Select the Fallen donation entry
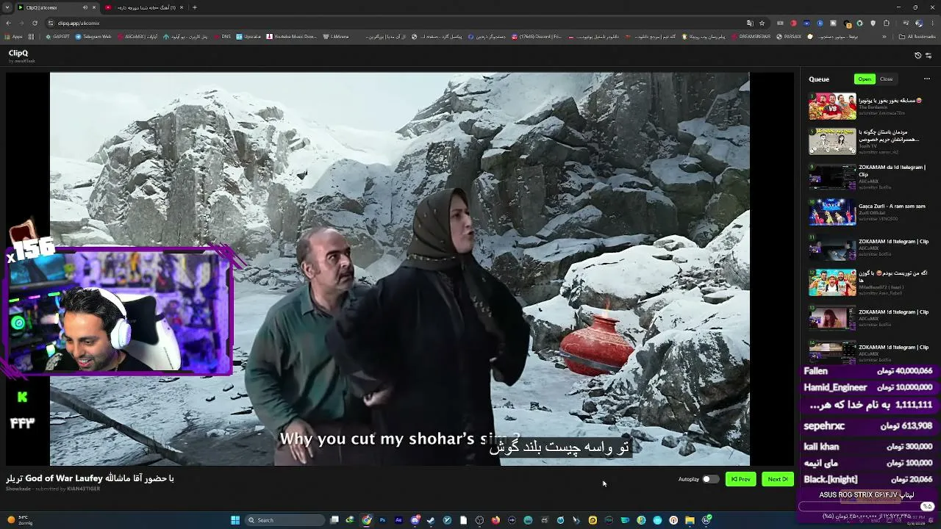The height and width of the screenshot is (529, 941). coord(868,371)
